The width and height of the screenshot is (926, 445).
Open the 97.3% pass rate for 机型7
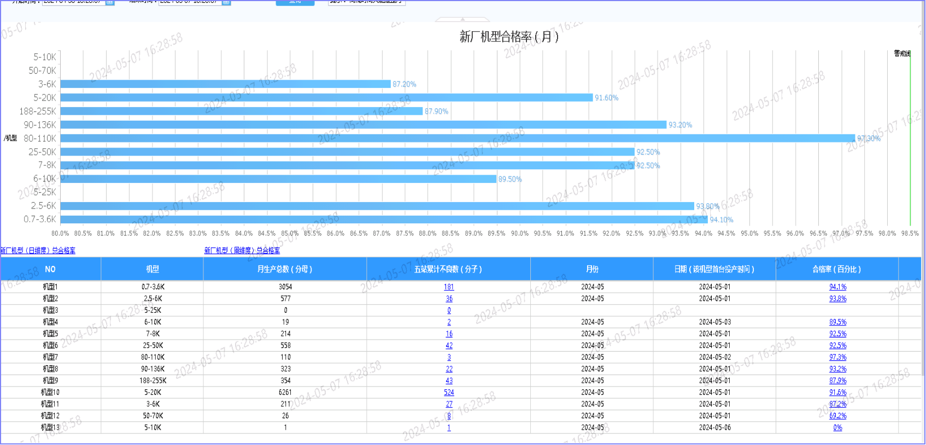click(837, 357)
